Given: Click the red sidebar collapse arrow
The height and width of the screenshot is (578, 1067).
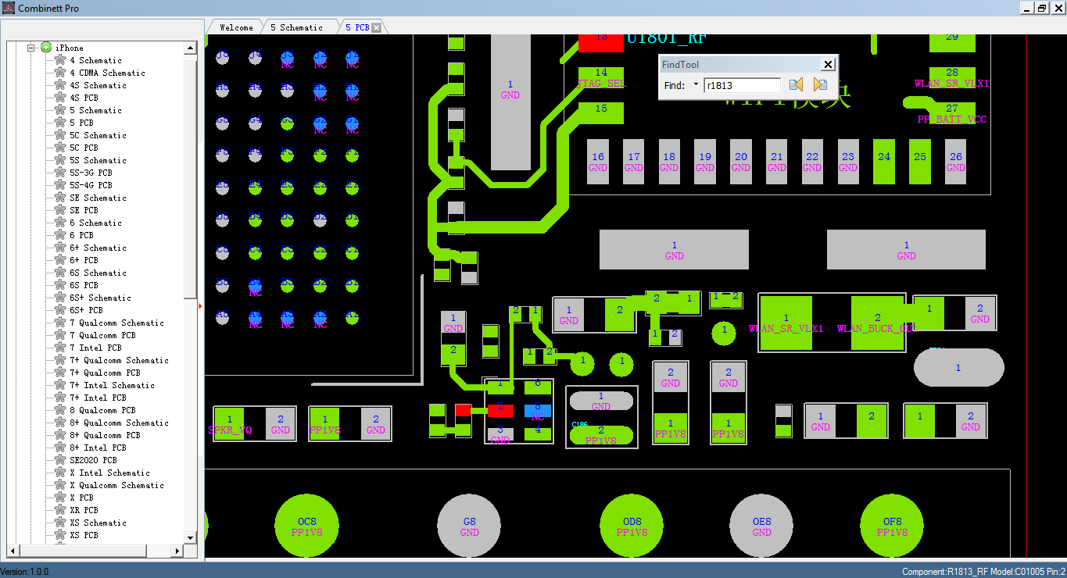Looking at the screenshot, I should click(x=201, y=306).
